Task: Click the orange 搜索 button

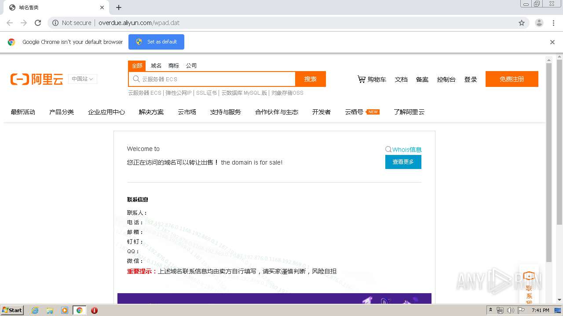Action: pos(311,79)
